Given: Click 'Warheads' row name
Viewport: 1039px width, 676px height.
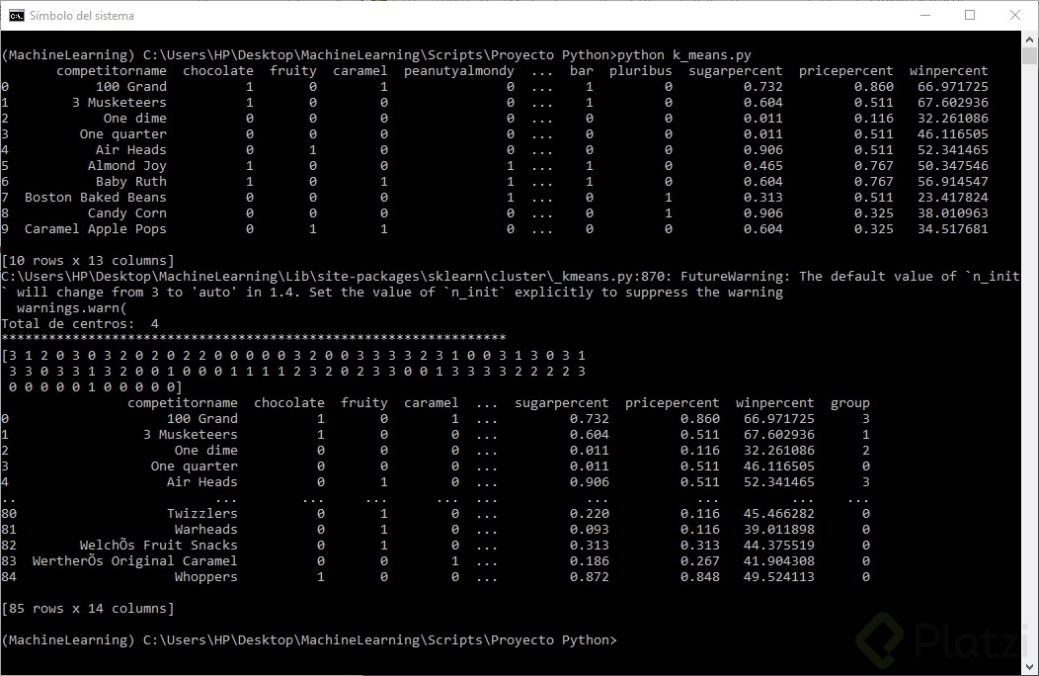Looking at the screenshot, I should (206, 530).
